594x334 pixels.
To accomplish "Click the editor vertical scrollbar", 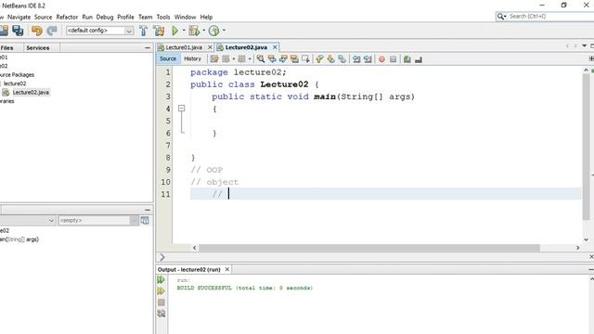I will click(x=586, y=147).
